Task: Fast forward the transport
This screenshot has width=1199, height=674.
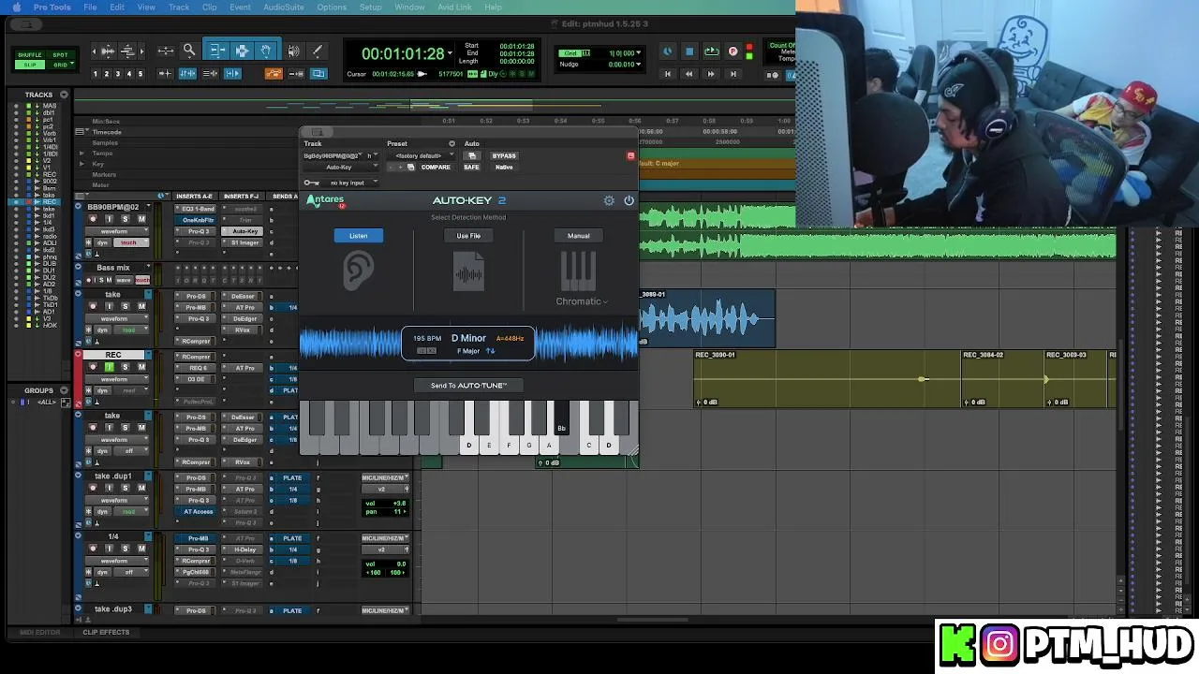Action: [x=711, y=74]
